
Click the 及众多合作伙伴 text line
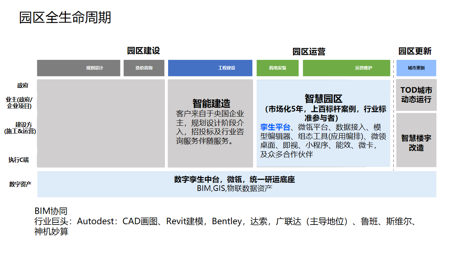tap(287, 154)
